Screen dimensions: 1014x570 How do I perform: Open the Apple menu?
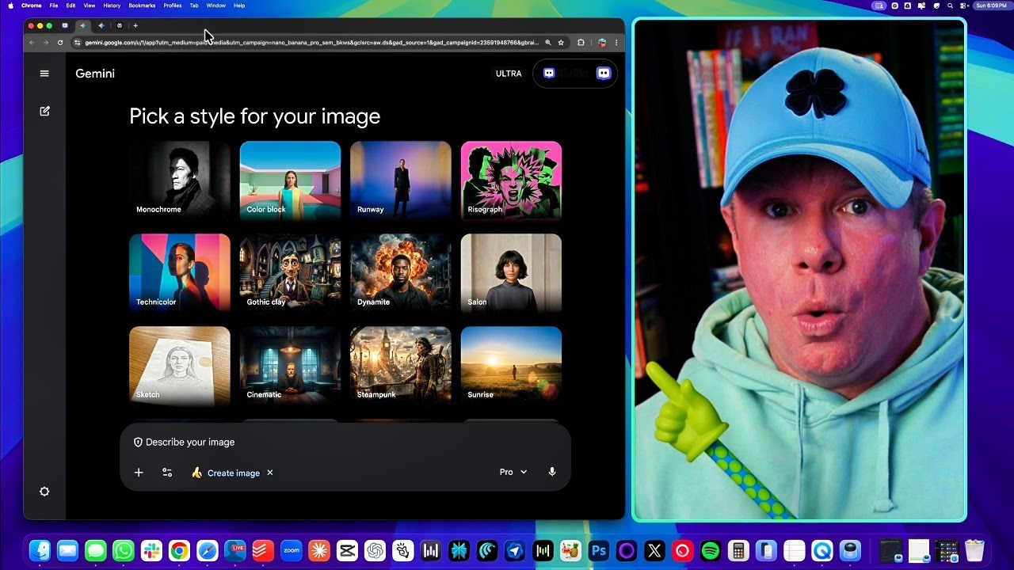coord(11,6)
